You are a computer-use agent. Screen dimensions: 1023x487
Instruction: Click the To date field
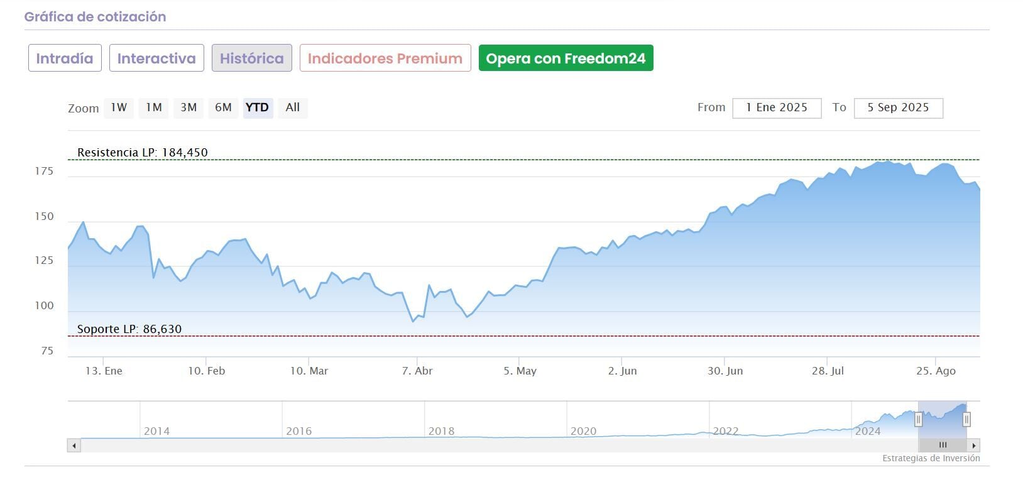click(x=898, y=107)
